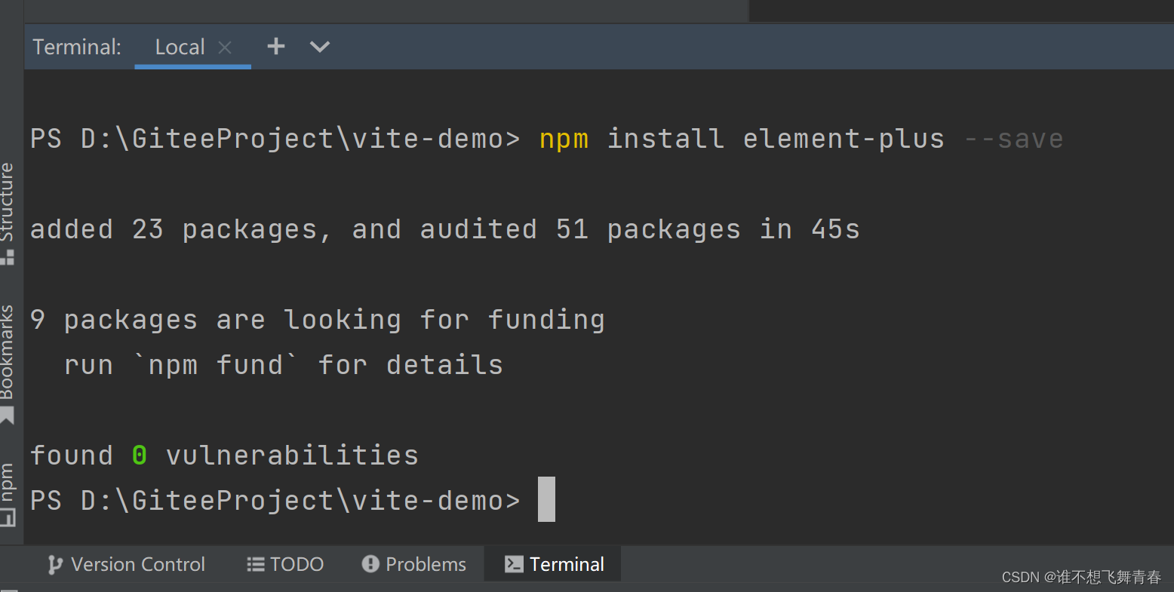Switch to the Local terminal tab
The width and height of the screenshot is (1174, 592).
tap(180, 46)
